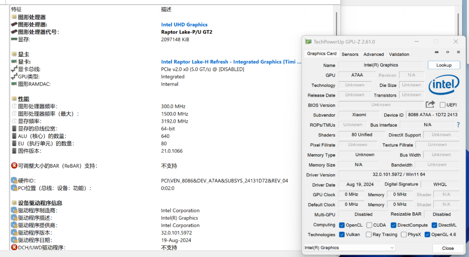Click the GPU-Z refresh icon
Image resolution: width=469 pixels, height=257 pixels.
click(x=447, y=52)
